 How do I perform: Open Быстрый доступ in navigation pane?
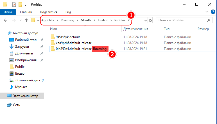coord(26,33)
